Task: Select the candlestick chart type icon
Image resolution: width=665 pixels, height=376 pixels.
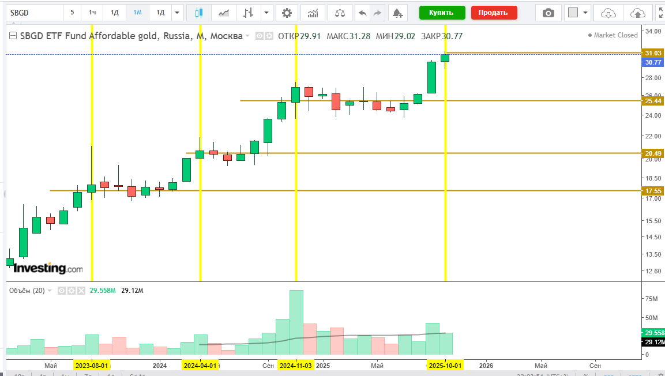Action: click(198, 13)
